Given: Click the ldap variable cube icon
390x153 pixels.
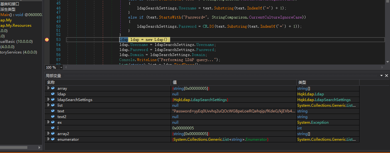Looking at the screenshot, I should [53, 94].
